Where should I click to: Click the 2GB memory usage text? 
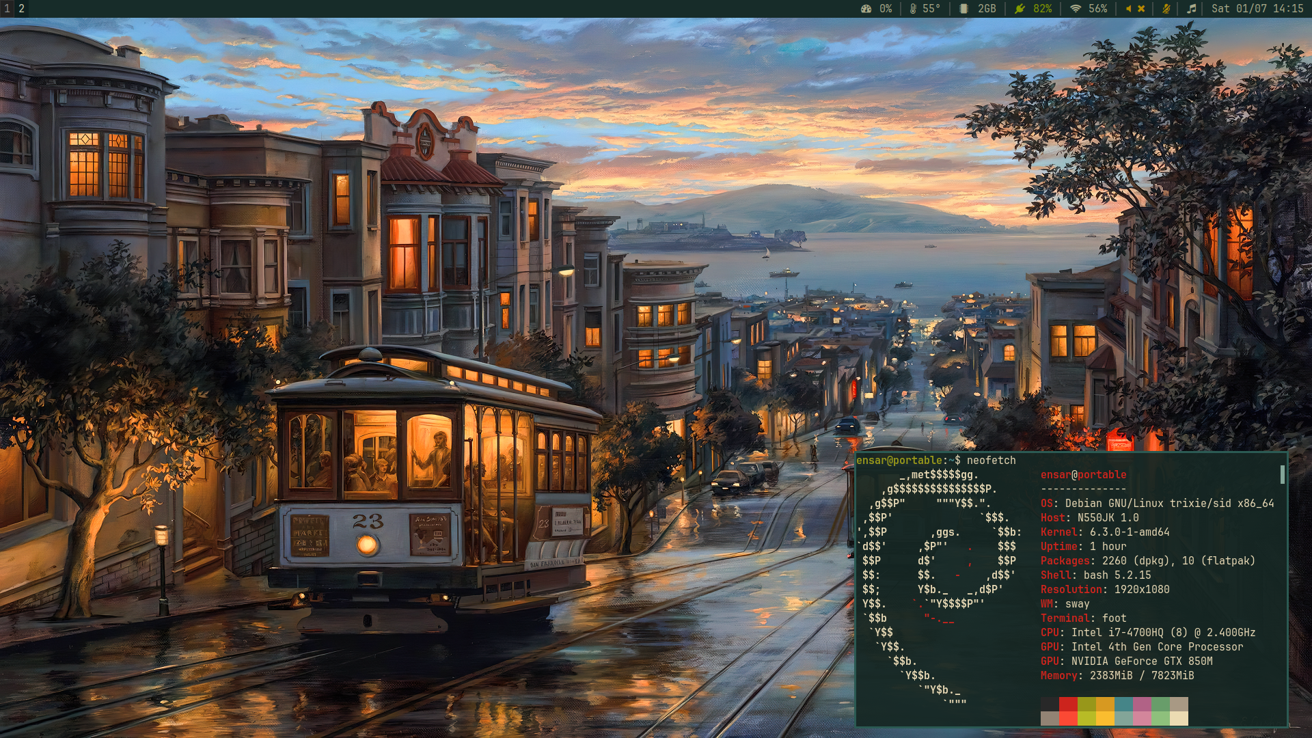click(987, 9)
